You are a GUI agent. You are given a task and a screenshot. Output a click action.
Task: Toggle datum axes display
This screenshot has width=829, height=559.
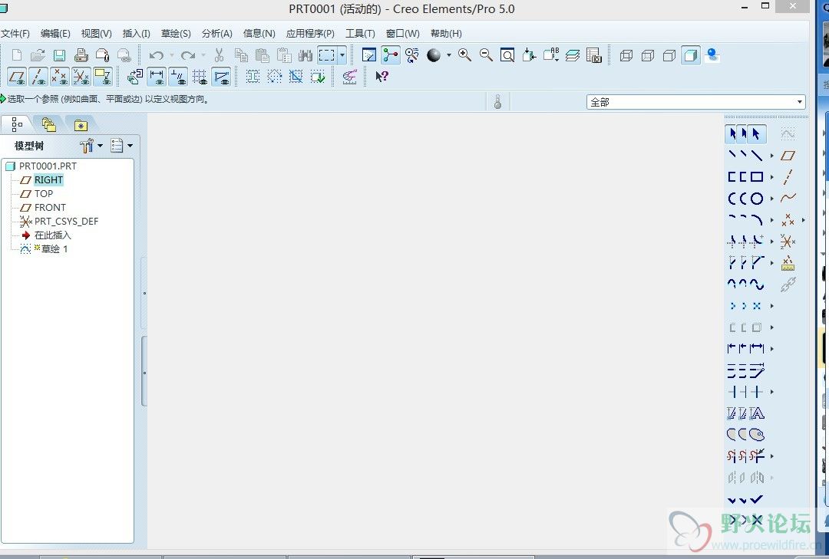38,77
